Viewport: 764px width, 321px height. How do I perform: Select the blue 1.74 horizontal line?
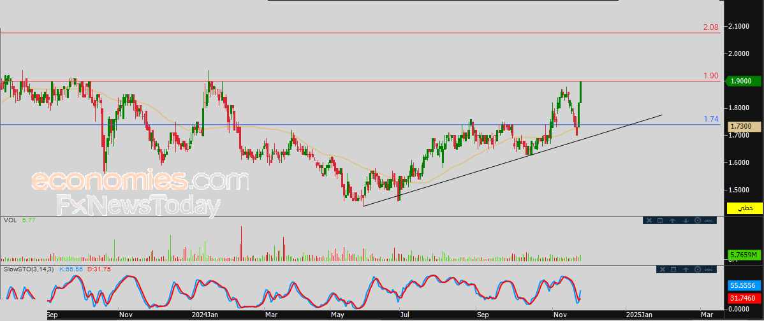360,124
